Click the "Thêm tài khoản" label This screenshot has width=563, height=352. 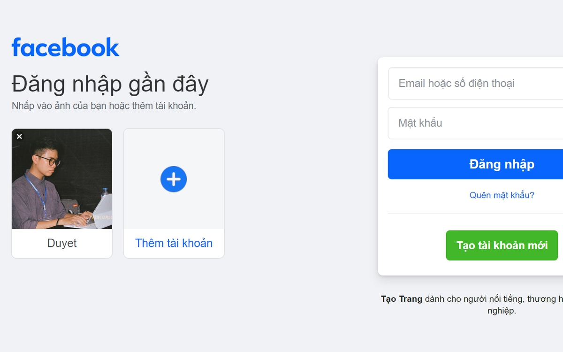pyautogui.click(x=174, y=243)
